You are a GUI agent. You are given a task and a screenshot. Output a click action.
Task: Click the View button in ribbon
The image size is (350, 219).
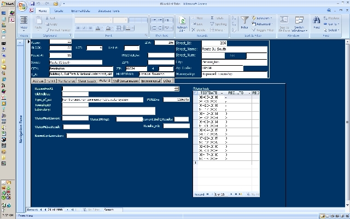point(24,24)
